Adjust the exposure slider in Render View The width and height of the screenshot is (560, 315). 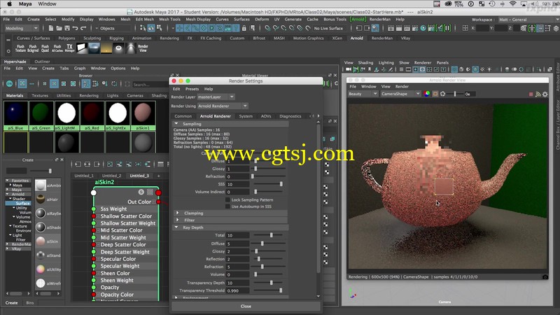[x=454, y=94]
